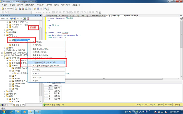
Task: Open the 커뮤니티(C) menu
Action: [65, 5]
